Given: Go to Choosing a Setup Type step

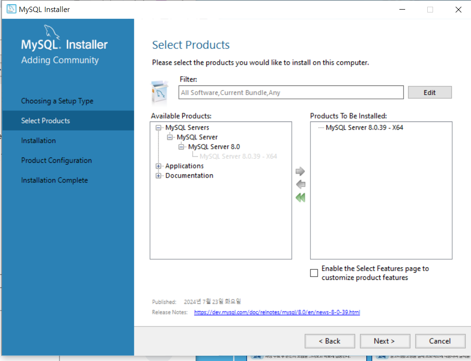Looking at the screenshot, I should [57, 101].
